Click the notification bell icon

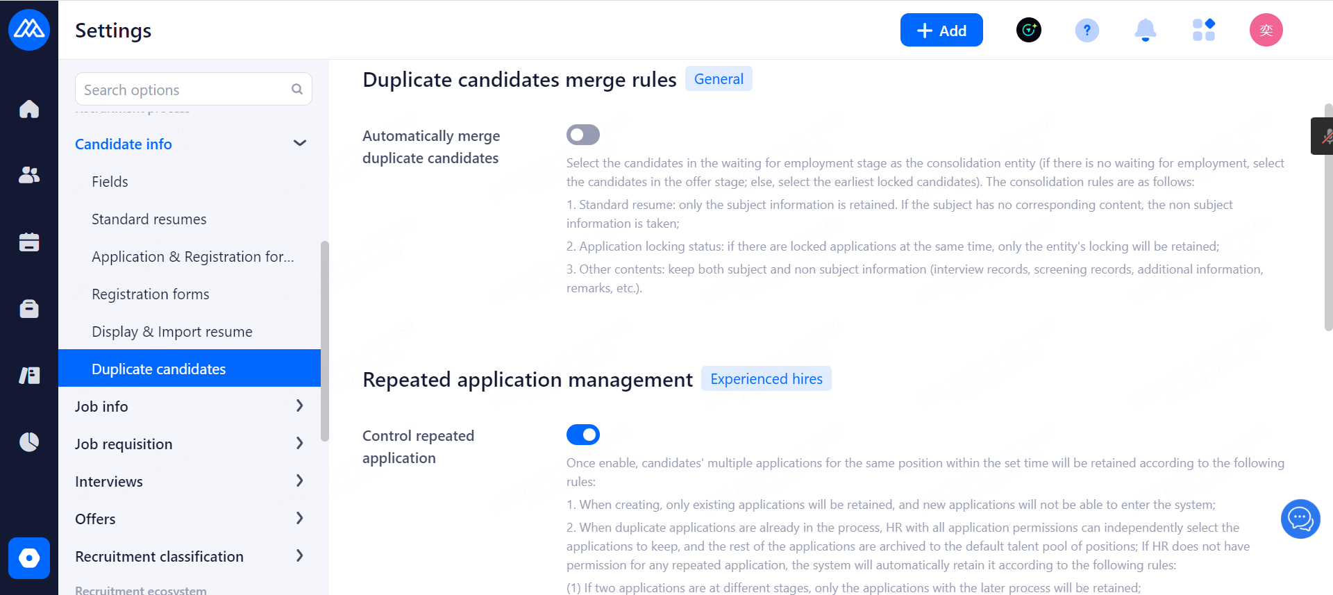point(1145,31)
